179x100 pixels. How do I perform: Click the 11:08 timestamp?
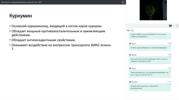tap(169, 55)
